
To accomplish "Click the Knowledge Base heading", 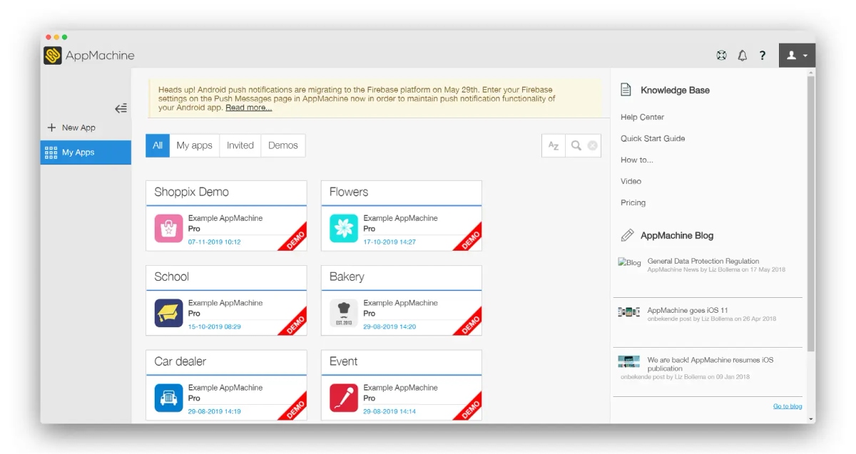I will [675, 91].
